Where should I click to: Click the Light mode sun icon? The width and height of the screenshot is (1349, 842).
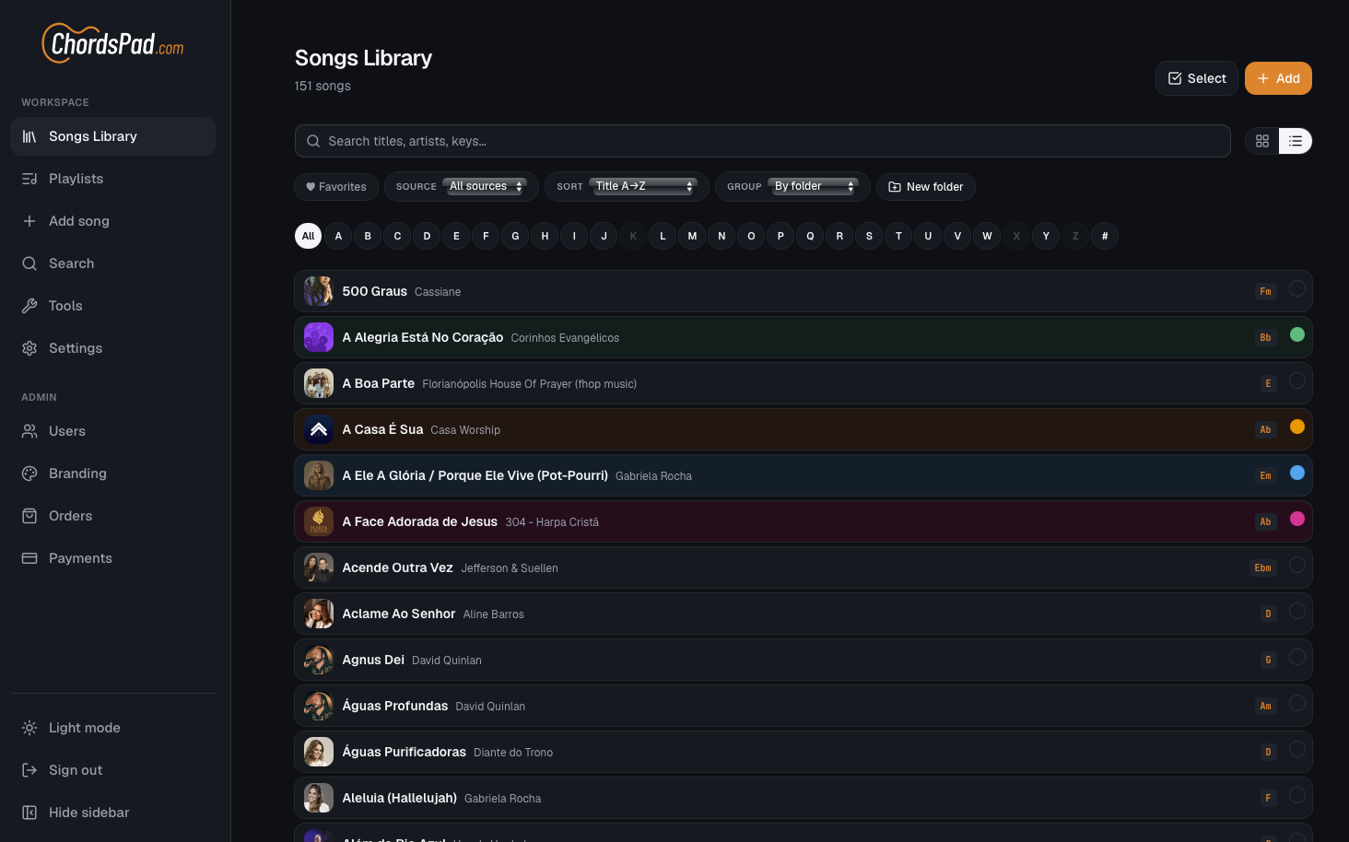pos(29,728)
